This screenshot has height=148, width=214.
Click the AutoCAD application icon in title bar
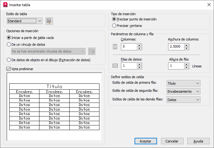(x=5, y=5)
